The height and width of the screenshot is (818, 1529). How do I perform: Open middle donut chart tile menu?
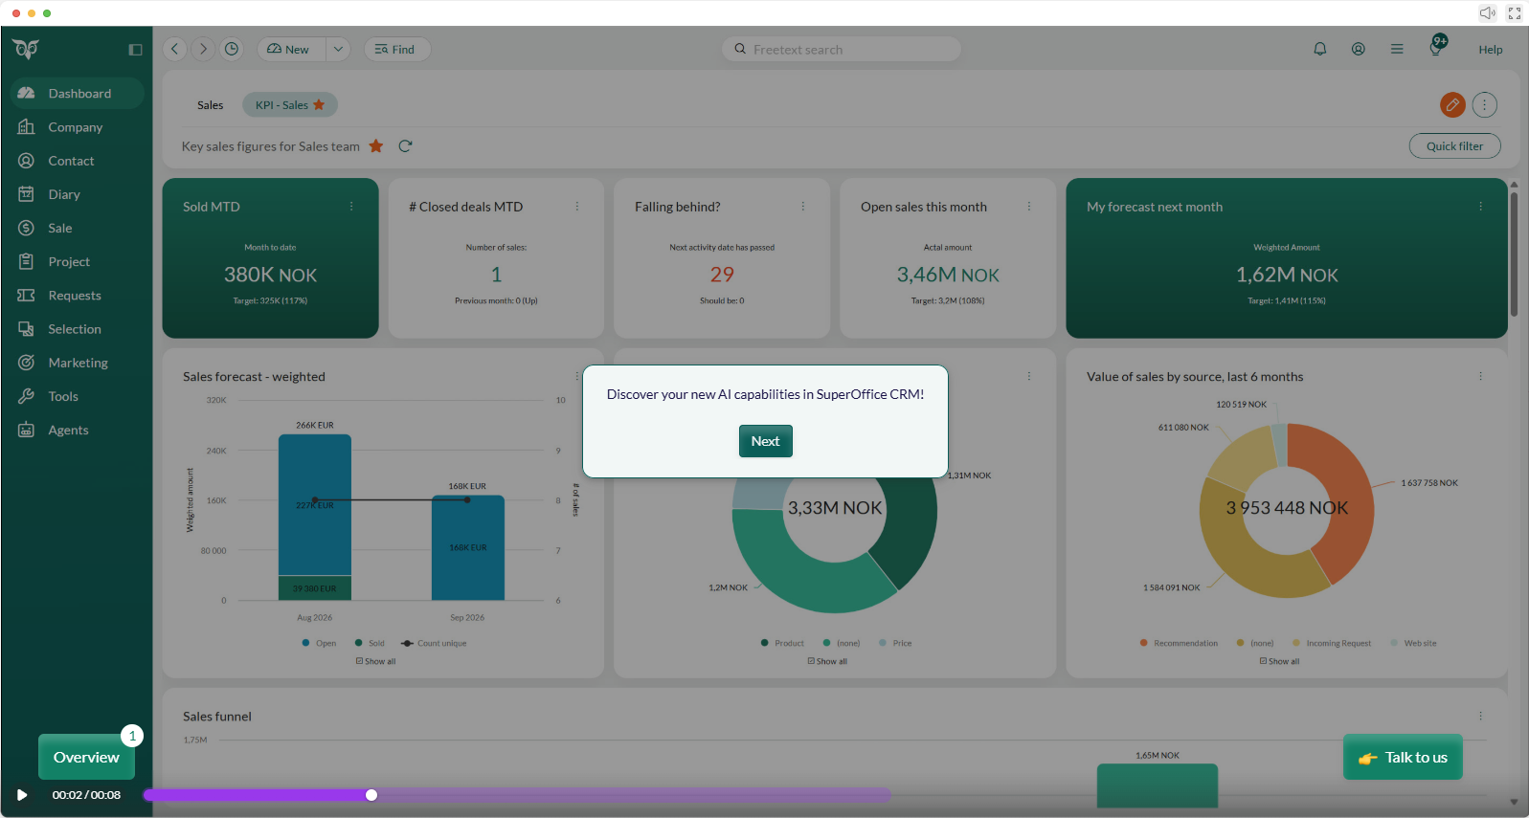pos(1029,377)
